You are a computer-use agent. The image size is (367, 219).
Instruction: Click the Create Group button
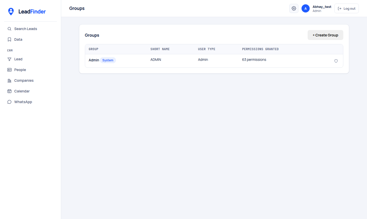click(x=325, y=35)
